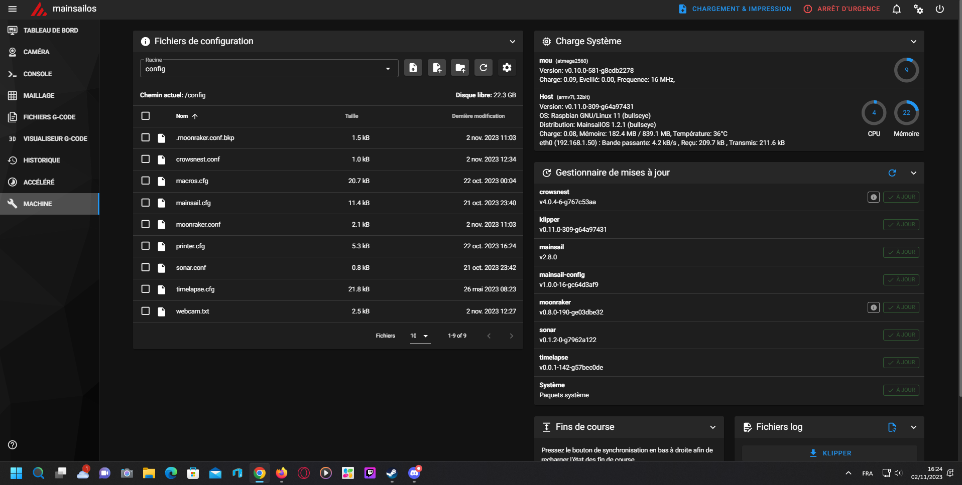Refresh the config file list
Image resolution: width=962 pixels, height=485 pixels.
point(484,68)
